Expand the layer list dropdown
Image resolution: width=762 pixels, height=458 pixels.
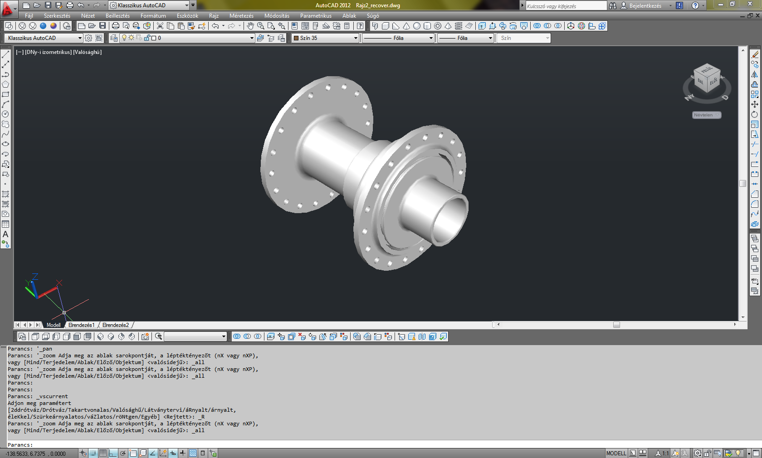coord(252,38)
